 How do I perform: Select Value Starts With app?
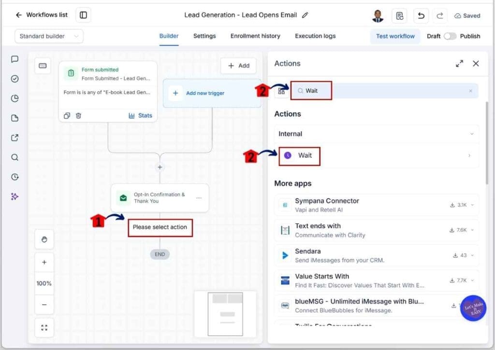click(376, 280)
